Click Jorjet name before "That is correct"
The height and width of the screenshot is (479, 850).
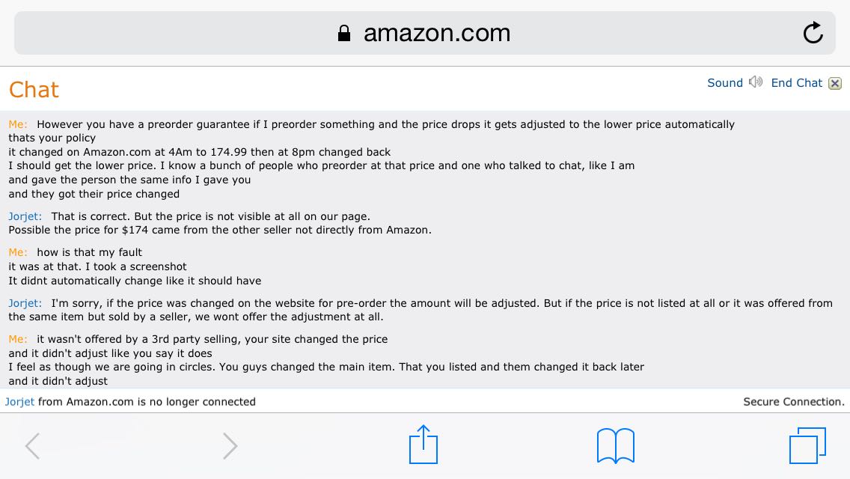25,216
